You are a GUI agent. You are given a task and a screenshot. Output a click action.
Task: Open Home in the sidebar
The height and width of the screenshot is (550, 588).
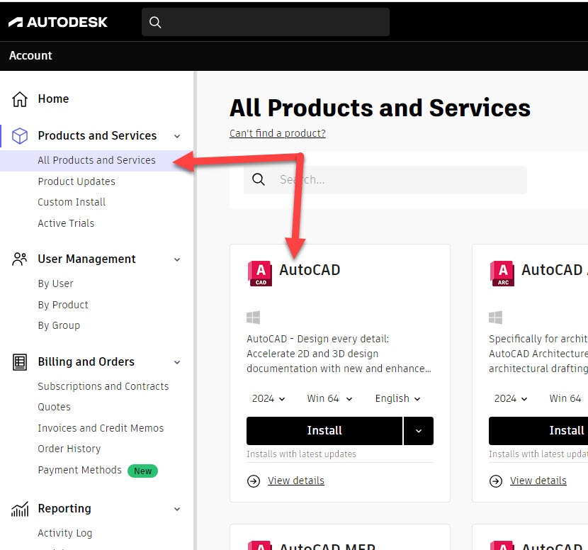[x=53, y=99]
